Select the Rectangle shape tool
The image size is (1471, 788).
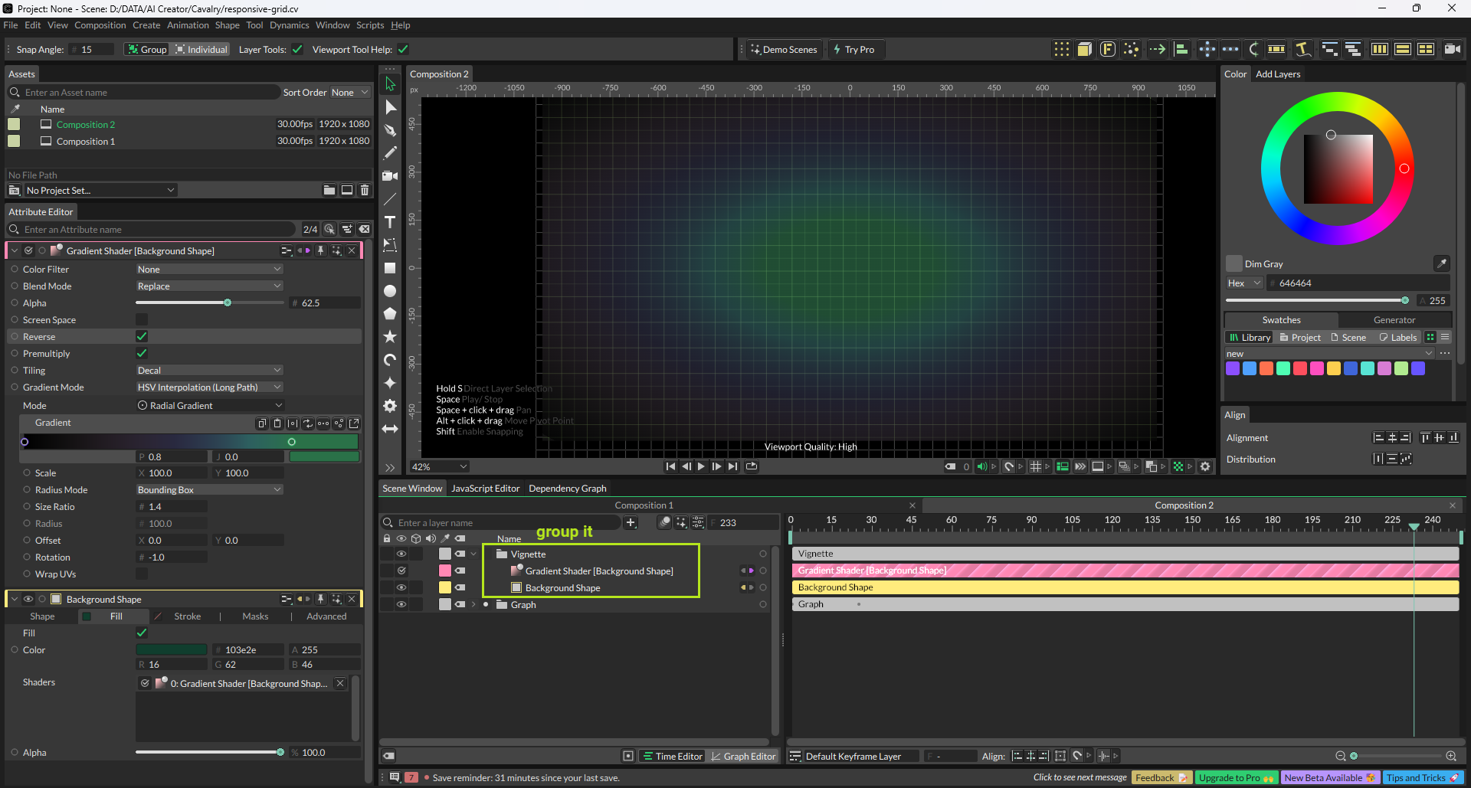click(x=390, y=268)
